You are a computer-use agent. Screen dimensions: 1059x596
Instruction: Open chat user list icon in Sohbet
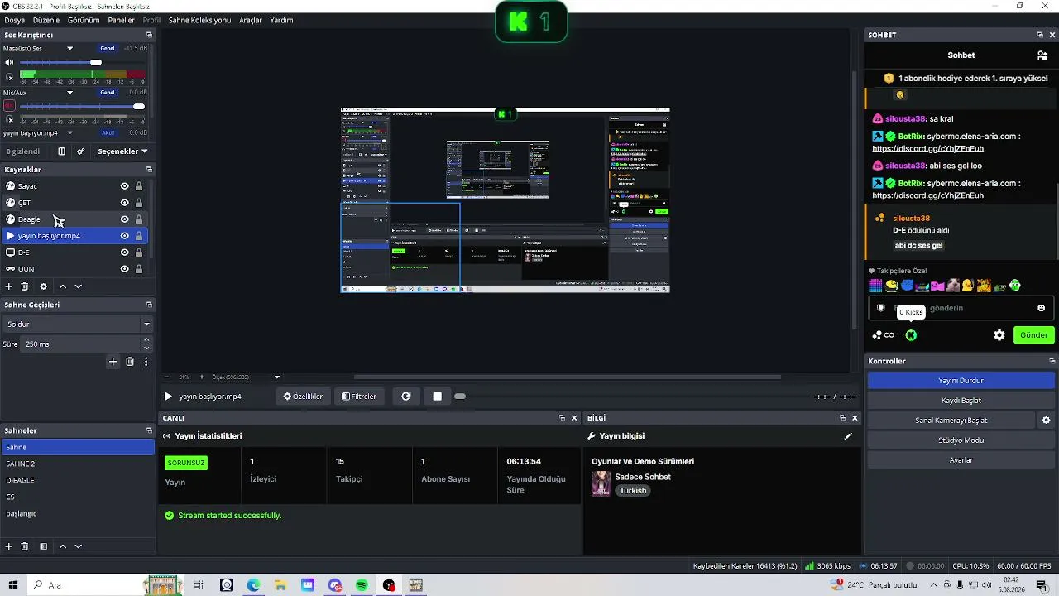pos(1042,55)
